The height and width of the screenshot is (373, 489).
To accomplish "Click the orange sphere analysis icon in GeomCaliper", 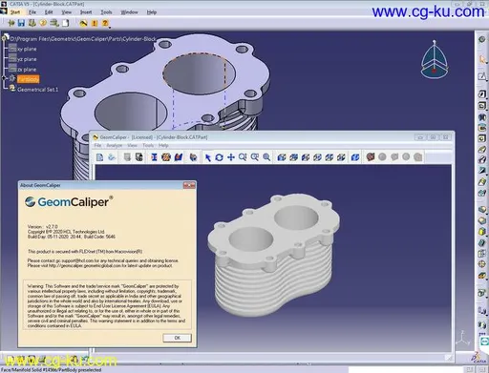I will (166, 157).
